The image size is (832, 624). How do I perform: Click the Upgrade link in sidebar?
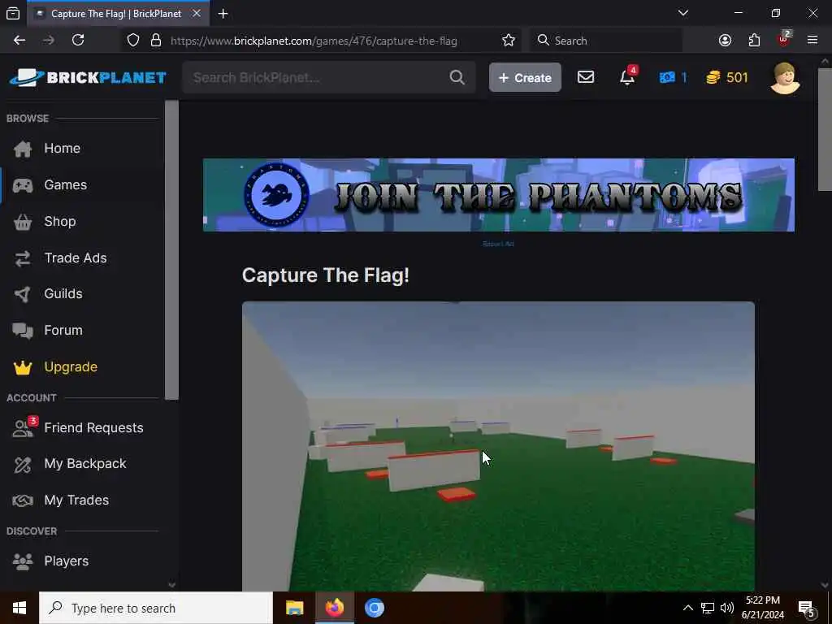click(82, 367)
